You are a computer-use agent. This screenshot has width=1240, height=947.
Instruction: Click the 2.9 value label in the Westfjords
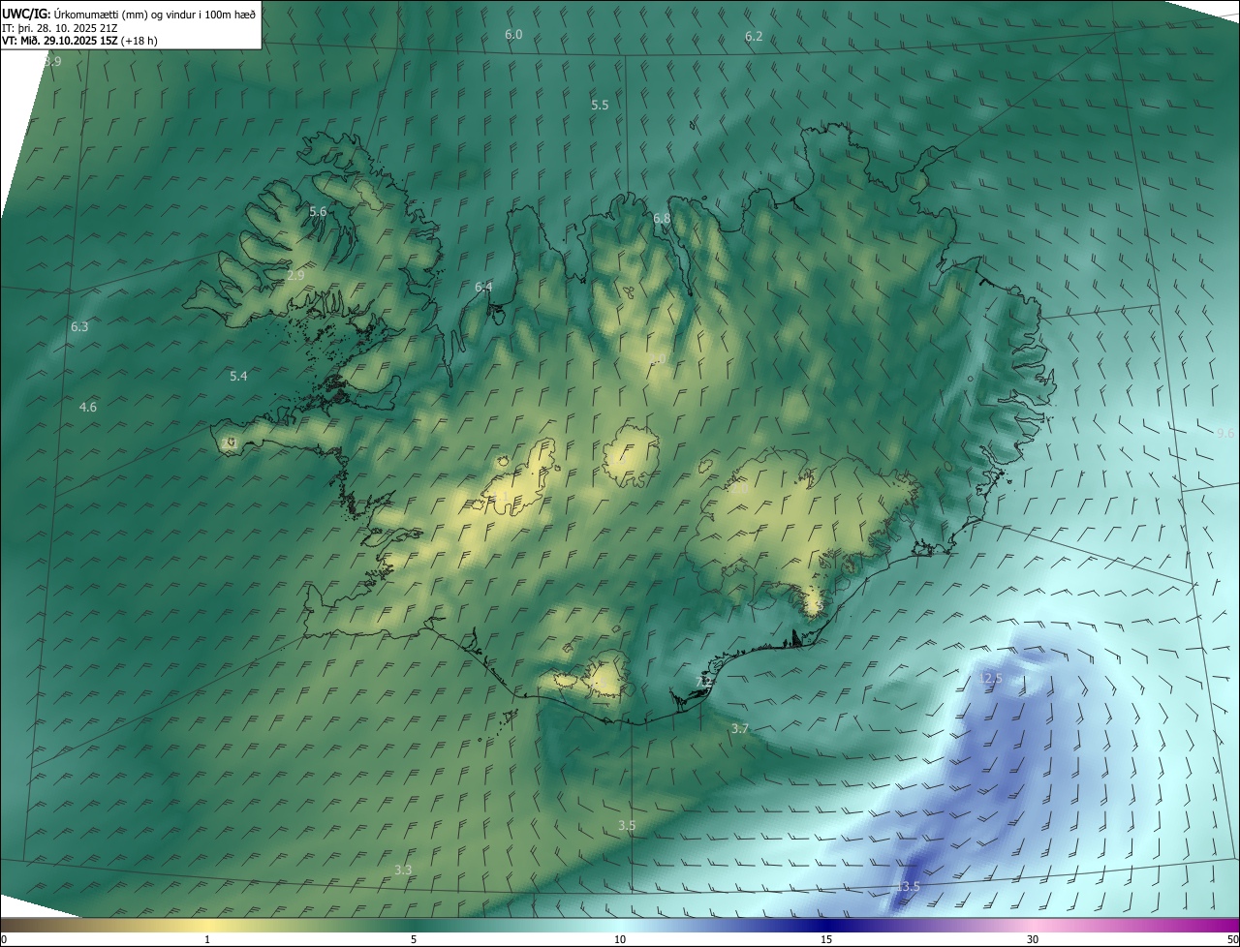[x=296, y=276]
